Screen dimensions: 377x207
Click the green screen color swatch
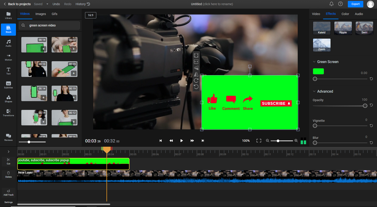[x=318, y=71]
